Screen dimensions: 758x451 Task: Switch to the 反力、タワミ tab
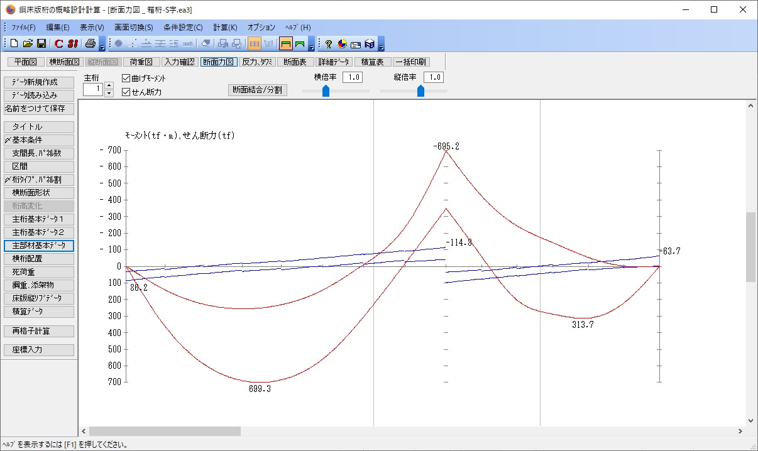(x=258, y=62)
